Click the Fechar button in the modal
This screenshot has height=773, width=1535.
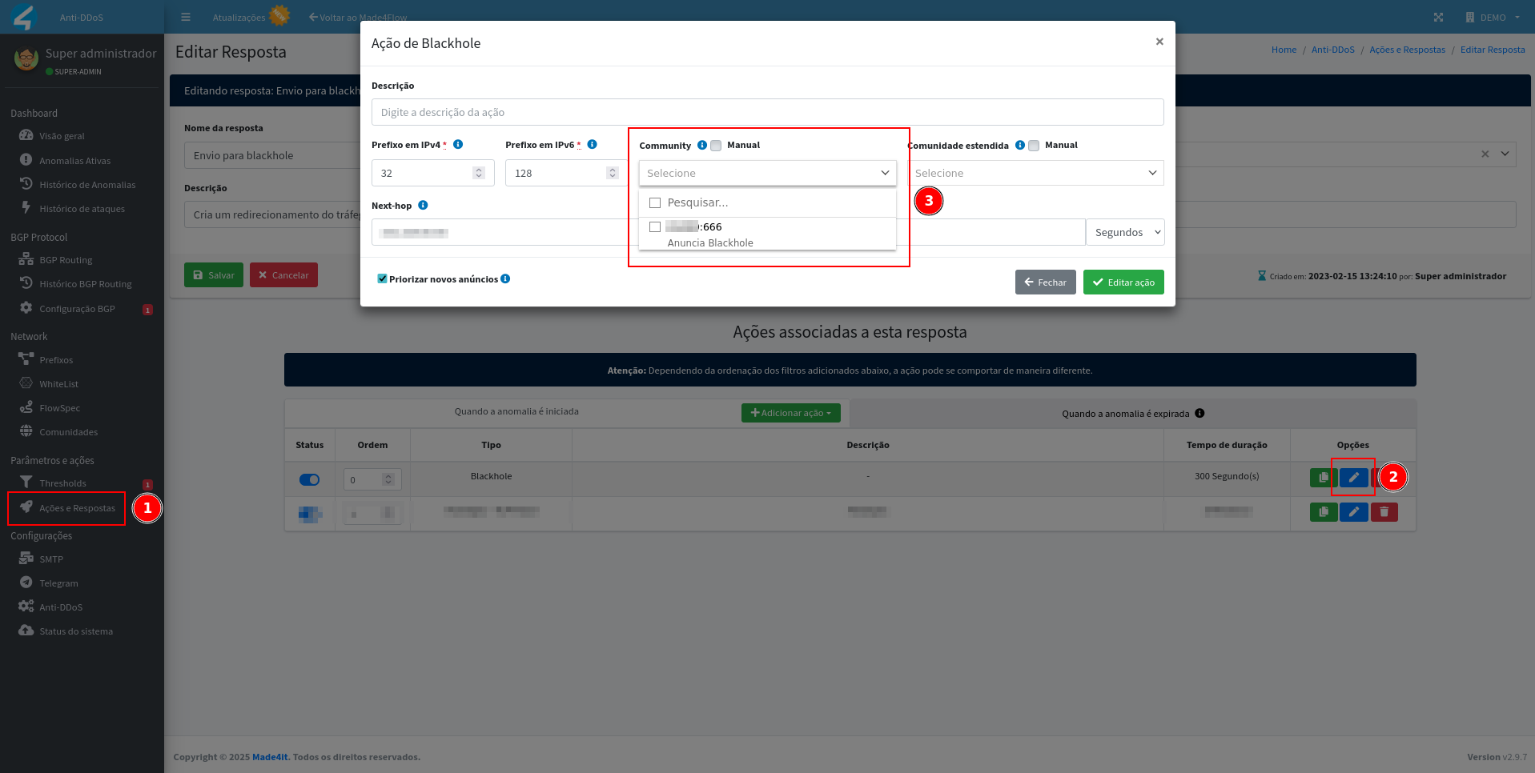click(x=1045, y=282)
